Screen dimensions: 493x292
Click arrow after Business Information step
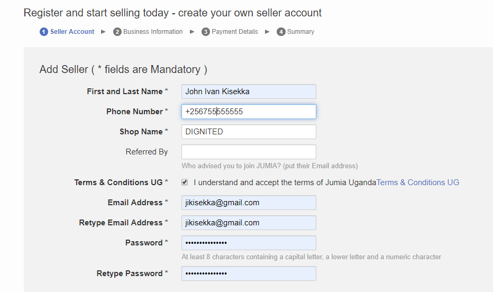192,32
